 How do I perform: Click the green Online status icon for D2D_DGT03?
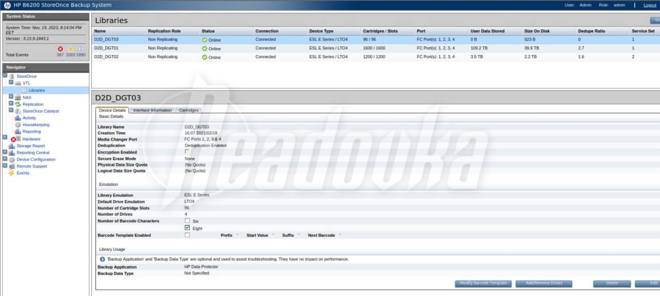click(205, 40)
